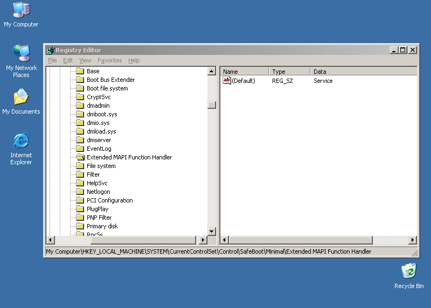Click the open Extended MAPI Function Handler folder icon
Screen dimensions: 431x308
80,157
